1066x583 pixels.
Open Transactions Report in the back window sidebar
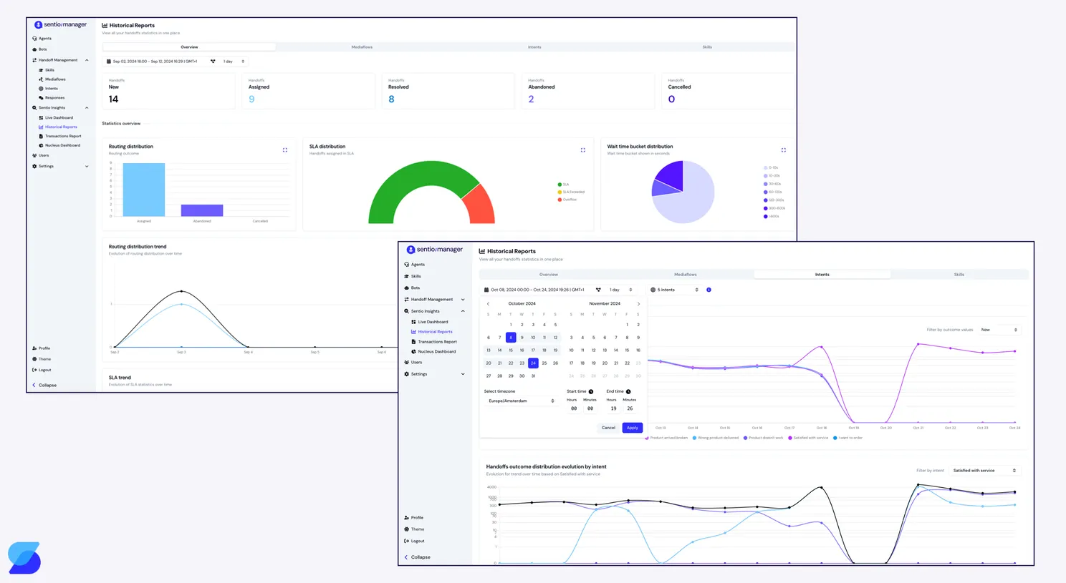tap(59, 136)
